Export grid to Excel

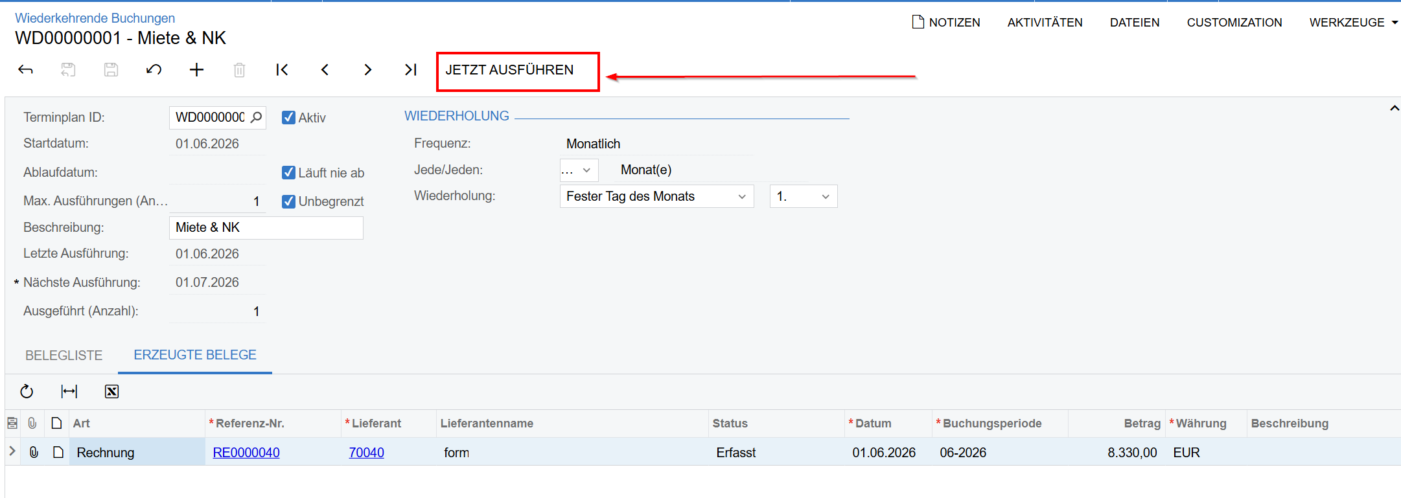[x=111, y=391]
